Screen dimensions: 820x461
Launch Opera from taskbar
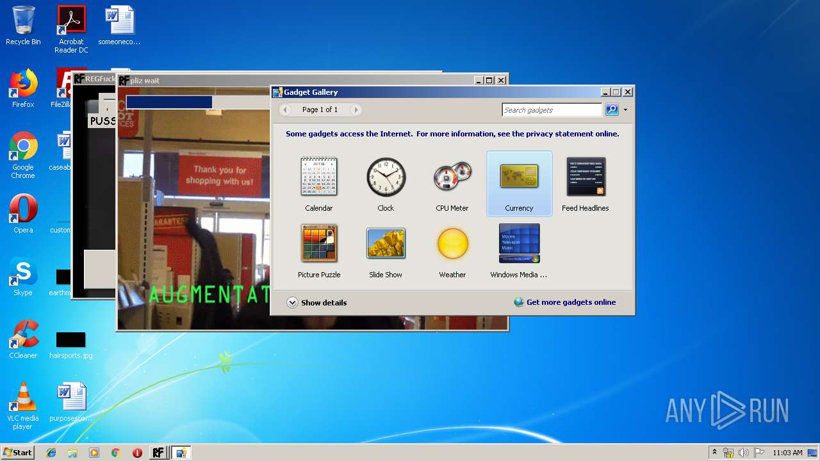coord(137,453)
